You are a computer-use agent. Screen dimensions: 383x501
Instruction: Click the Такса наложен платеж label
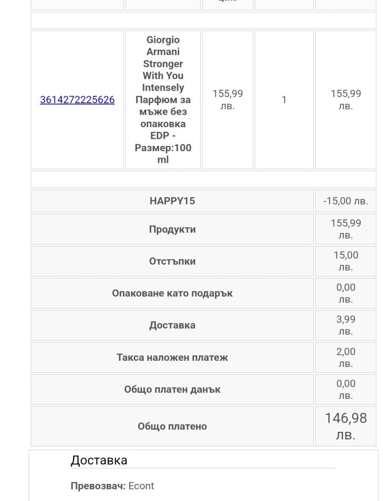pyautogui.click(x=172, y=358)
